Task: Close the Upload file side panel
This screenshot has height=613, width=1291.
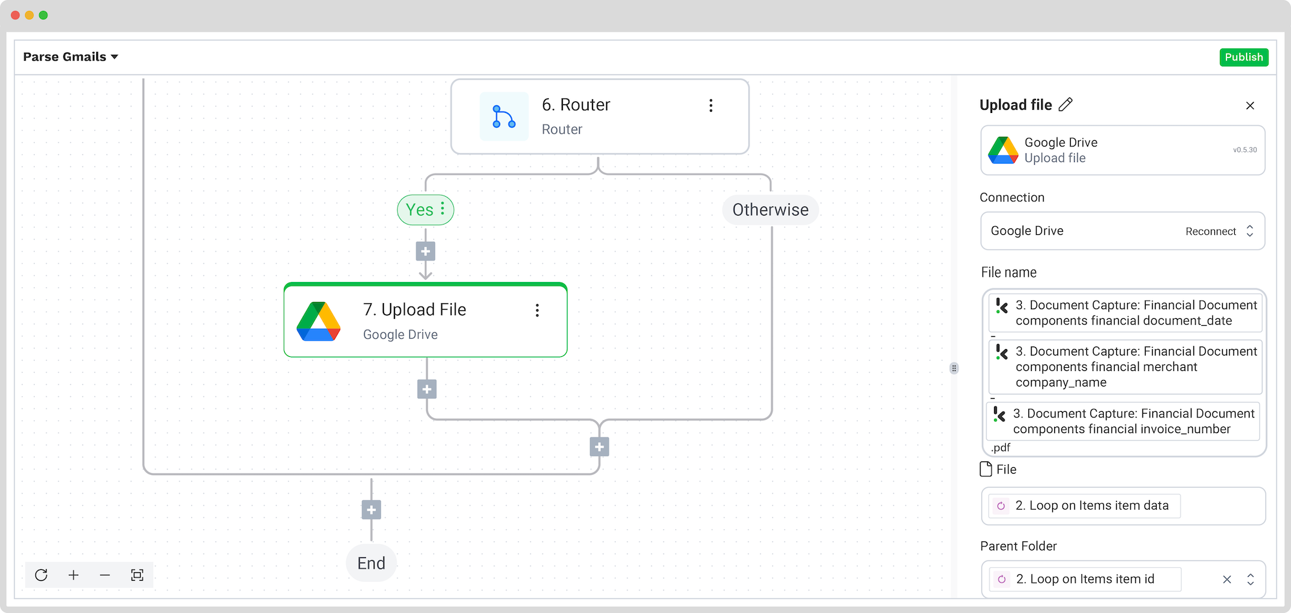Action: [1250, 106]
